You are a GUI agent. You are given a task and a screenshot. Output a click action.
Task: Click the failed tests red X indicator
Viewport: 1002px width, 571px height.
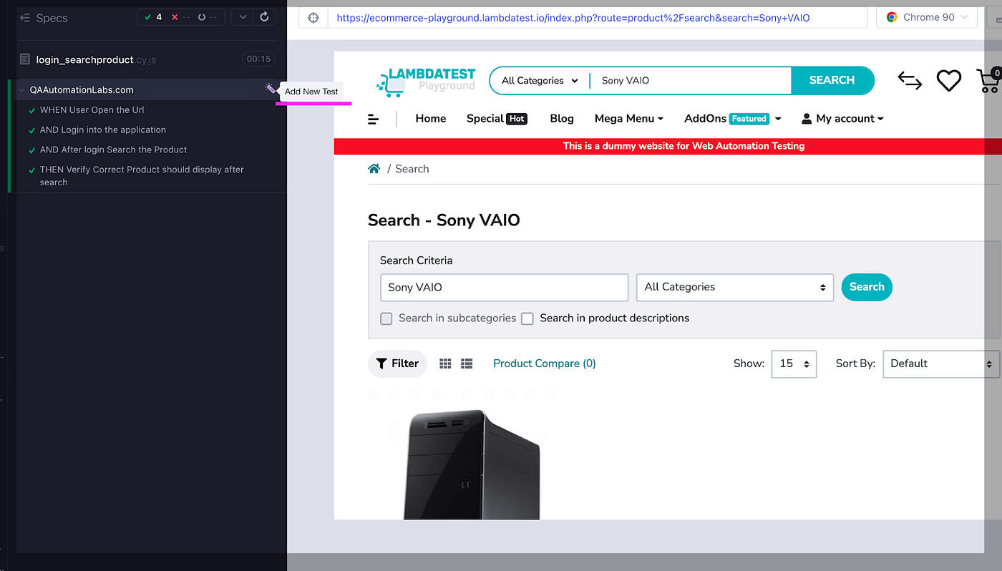coord(180,17)
